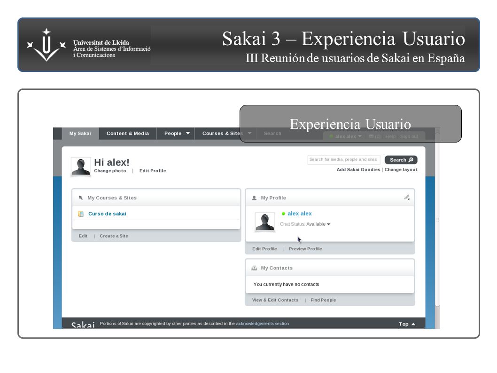The width and height of the screenshot is (497, 373).
Task: Click the Curso de sakai site icon
Action: (81, 214)
